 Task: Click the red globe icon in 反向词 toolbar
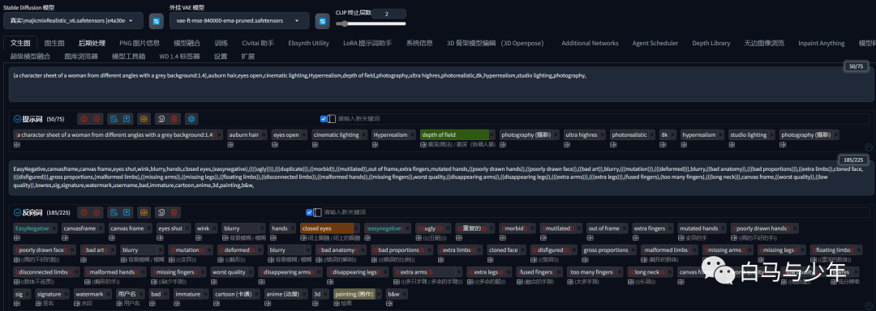coord(84,212)
